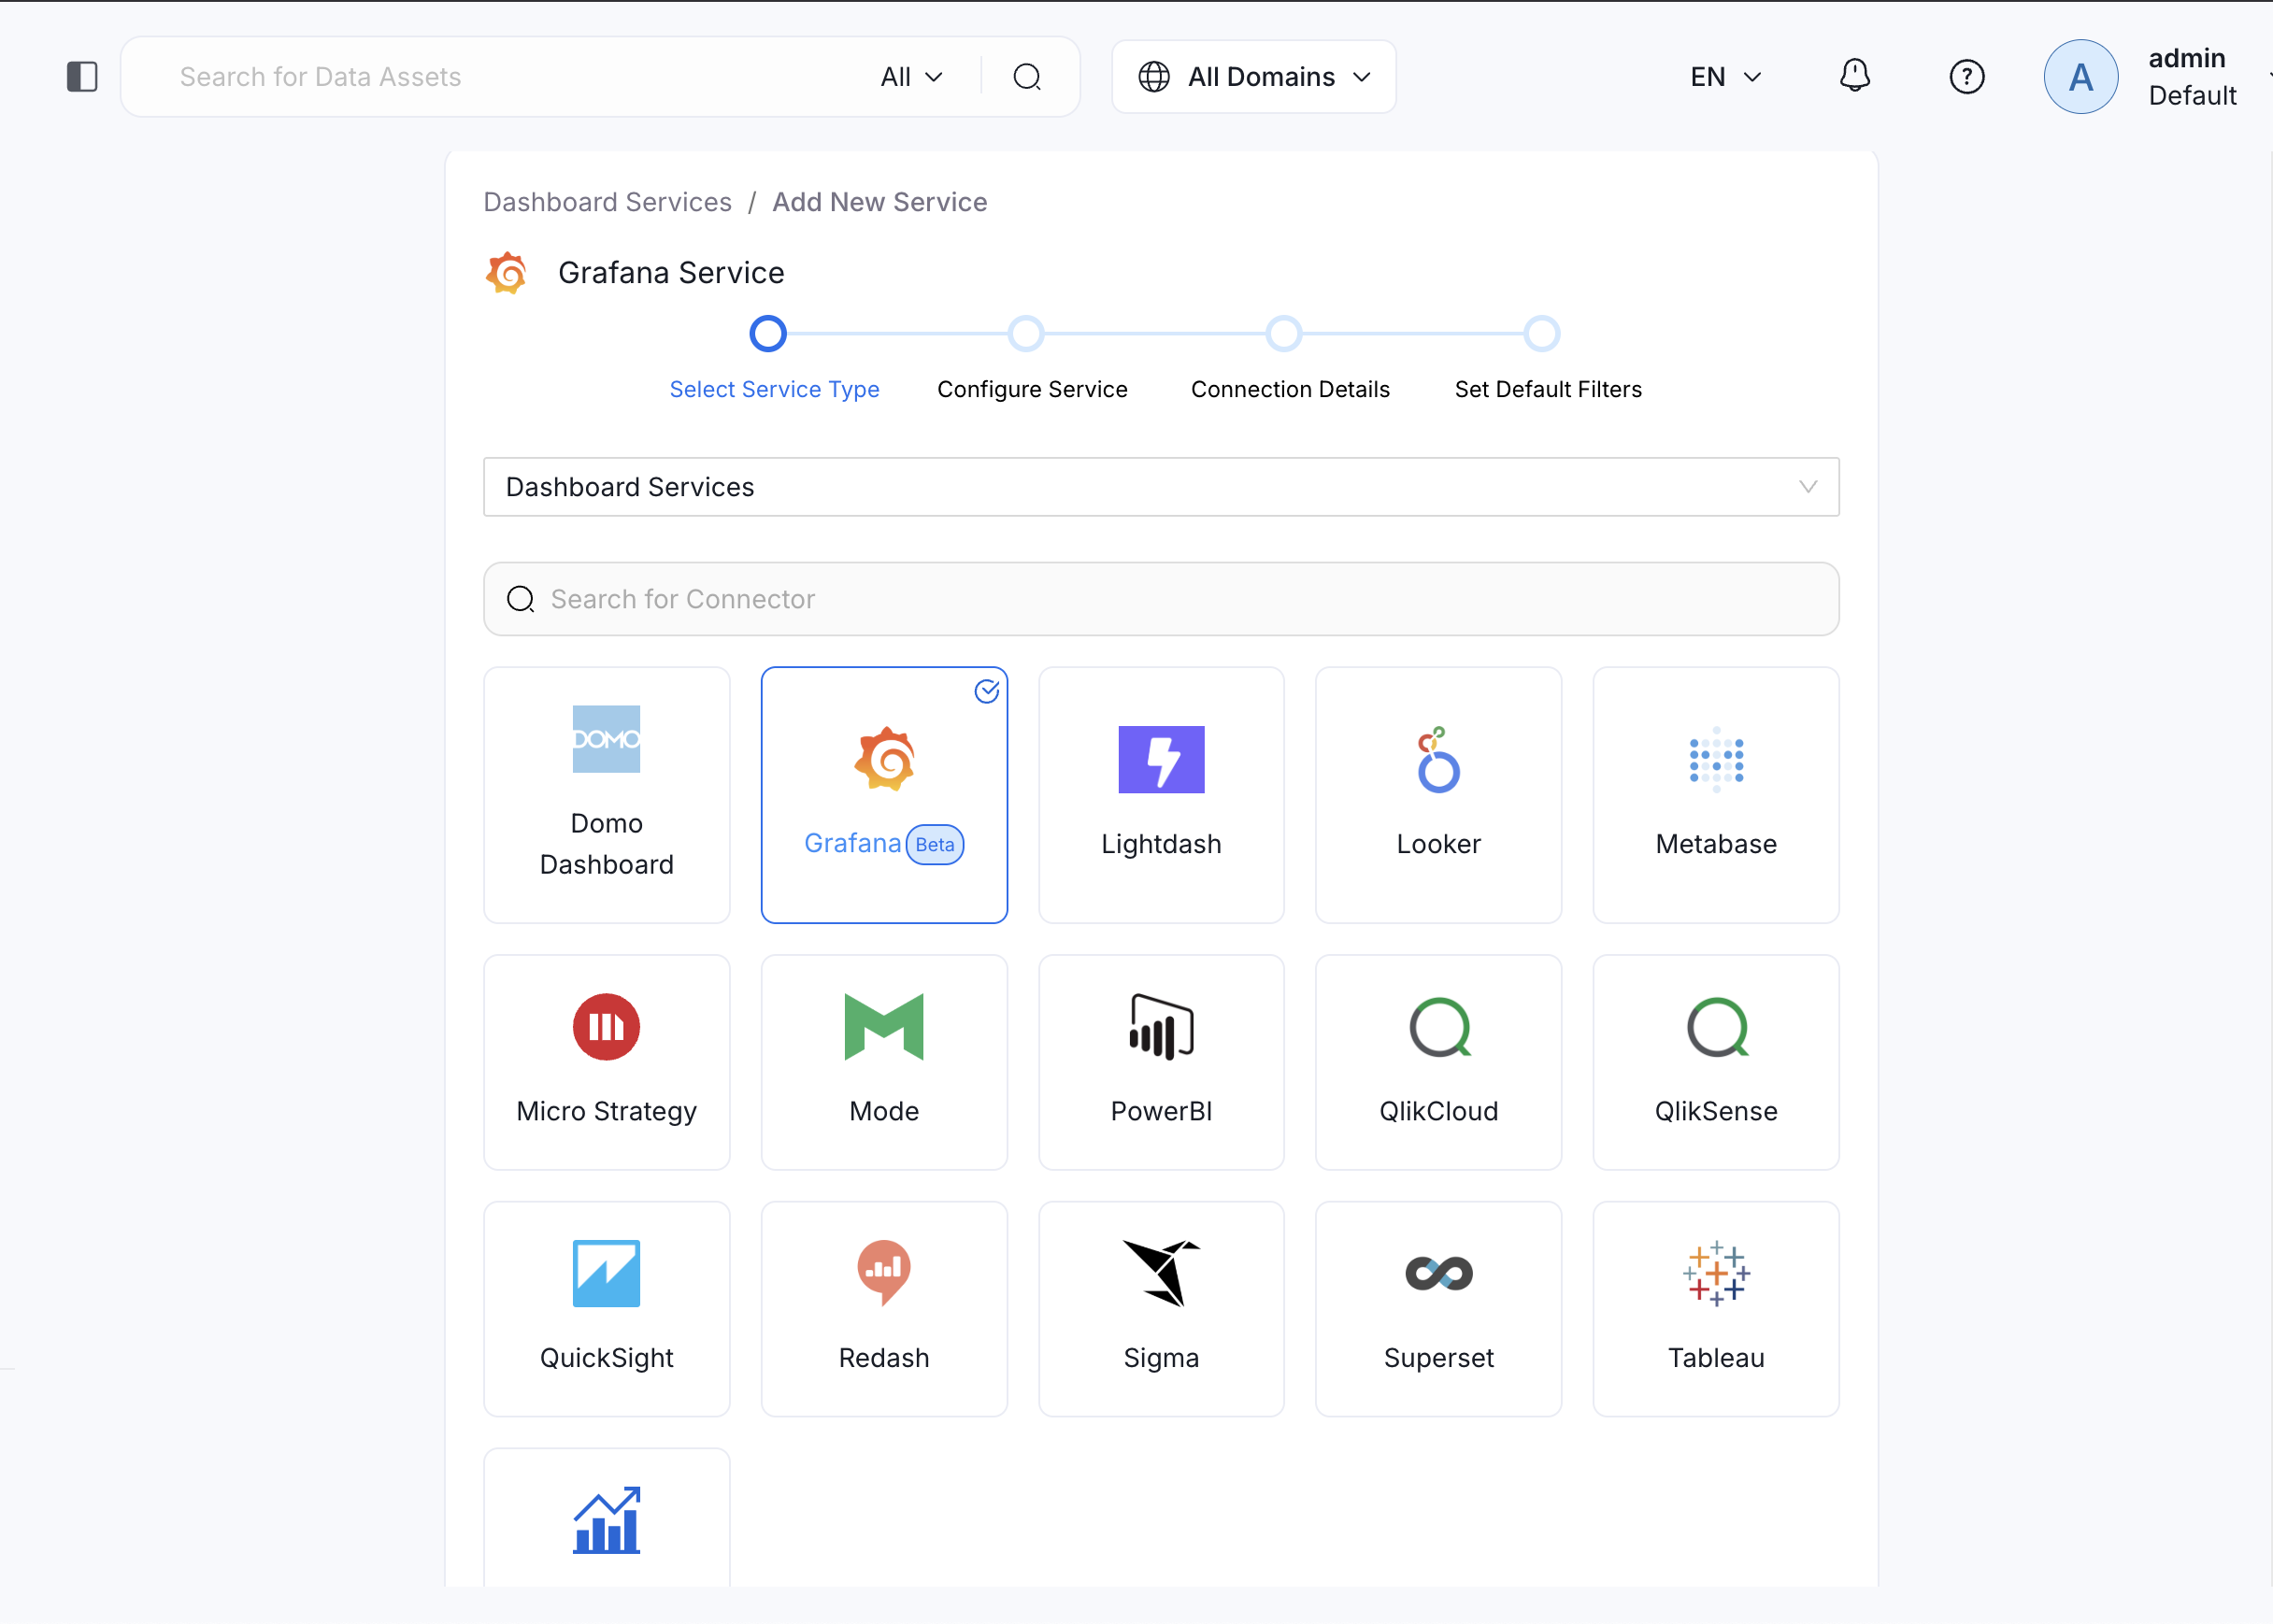
Task: Pick the Metabase connector
Action: [1715, 794]
